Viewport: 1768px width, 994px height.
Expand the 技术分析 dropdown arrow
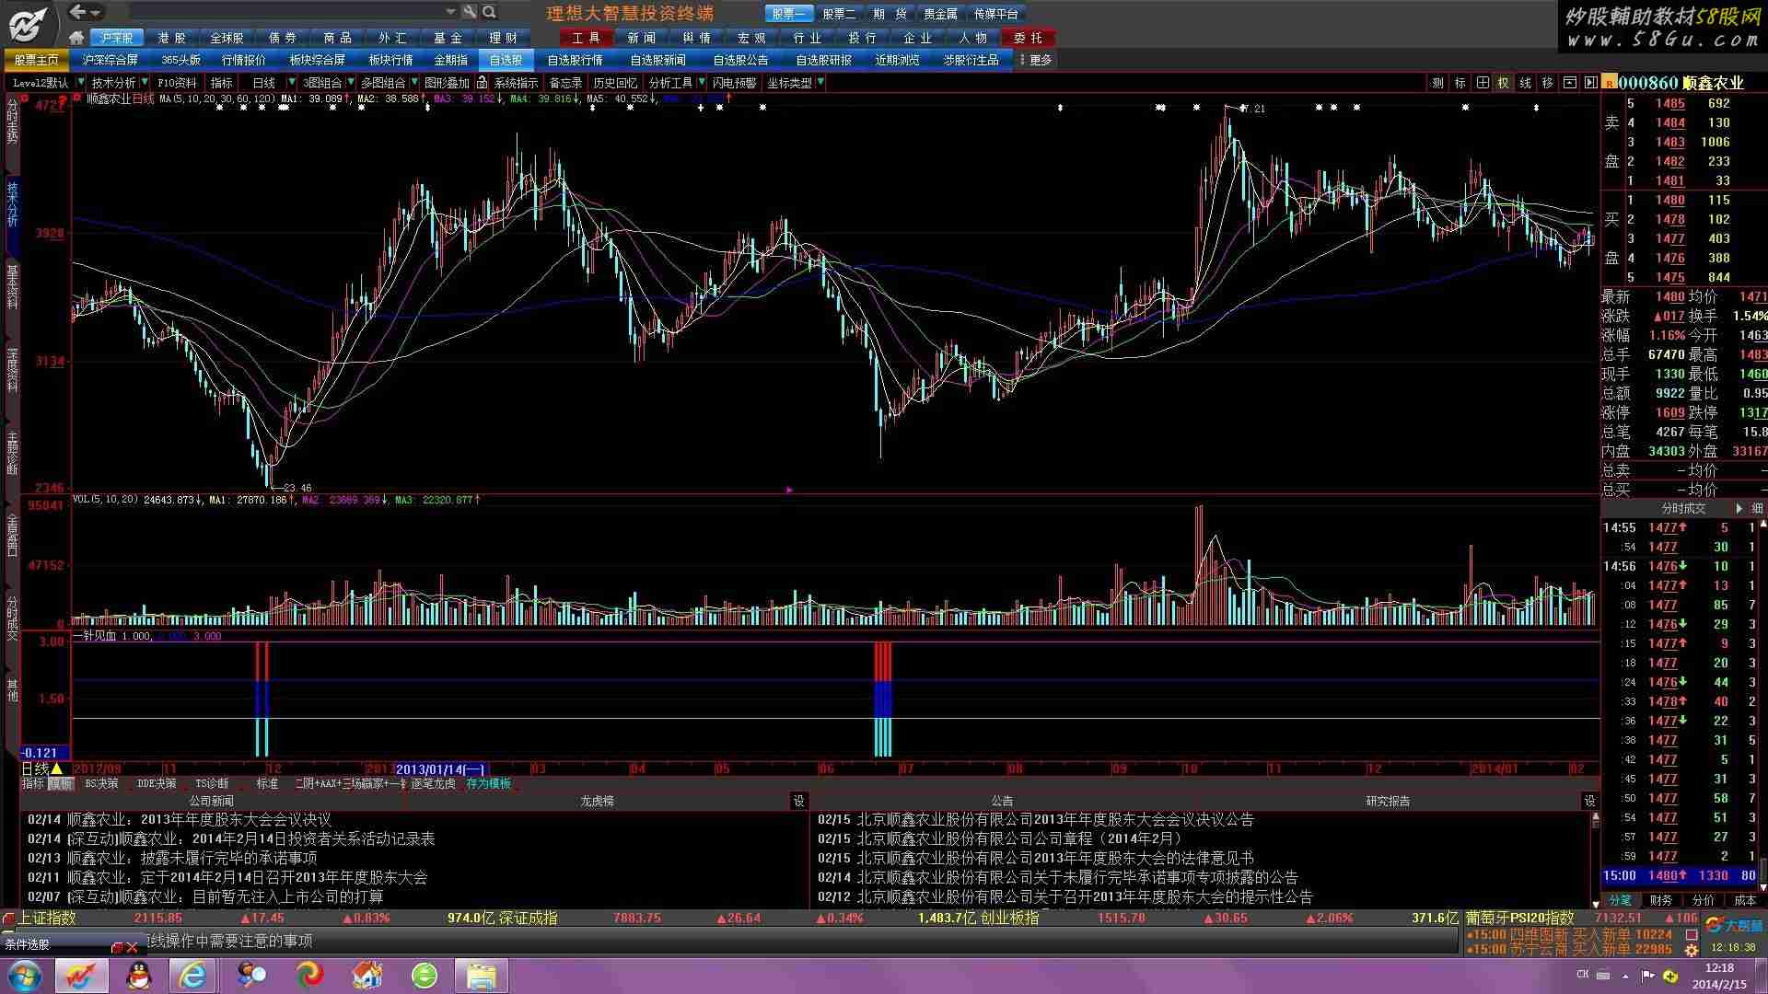coord(144,83)
